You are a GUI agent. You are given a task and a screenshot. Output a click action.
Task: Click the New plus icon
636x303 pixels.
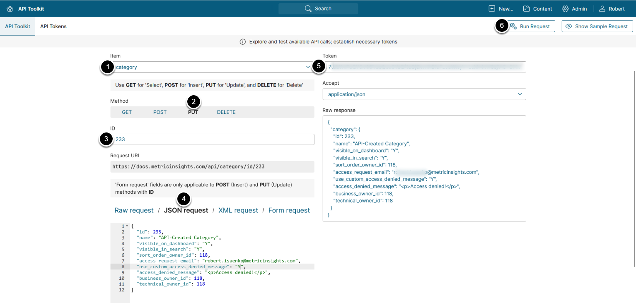[492, 9]
